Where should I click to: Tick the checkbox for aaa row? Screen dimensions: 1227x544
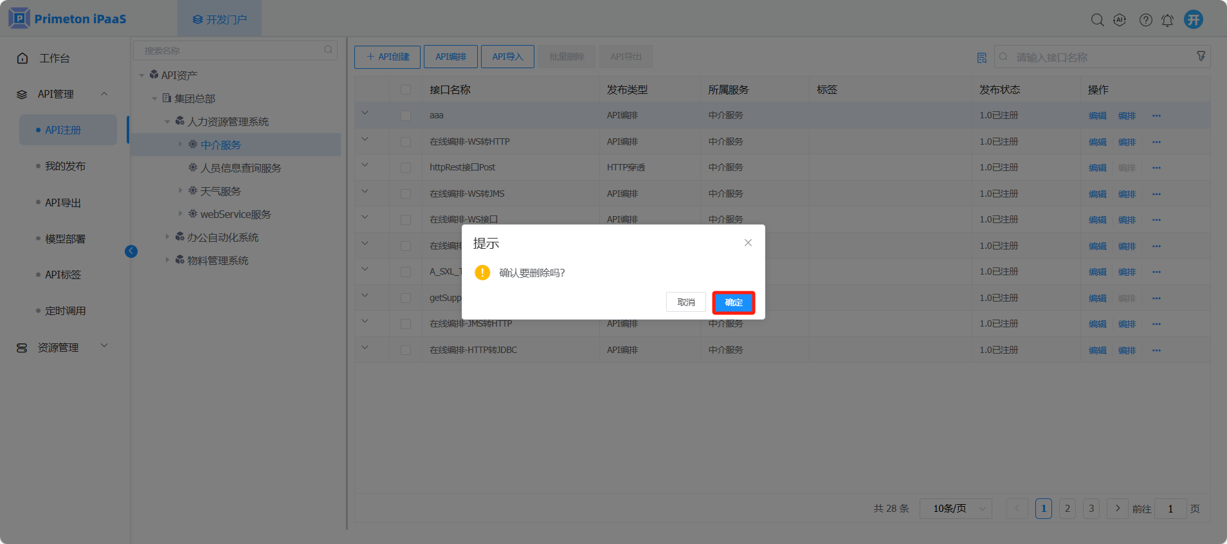406,116
